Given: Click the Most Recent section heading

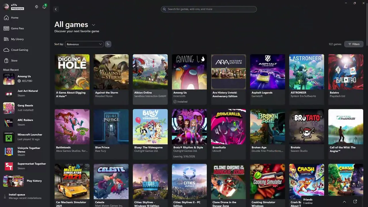Looking at the screenshot, I should tap(11, 70).
